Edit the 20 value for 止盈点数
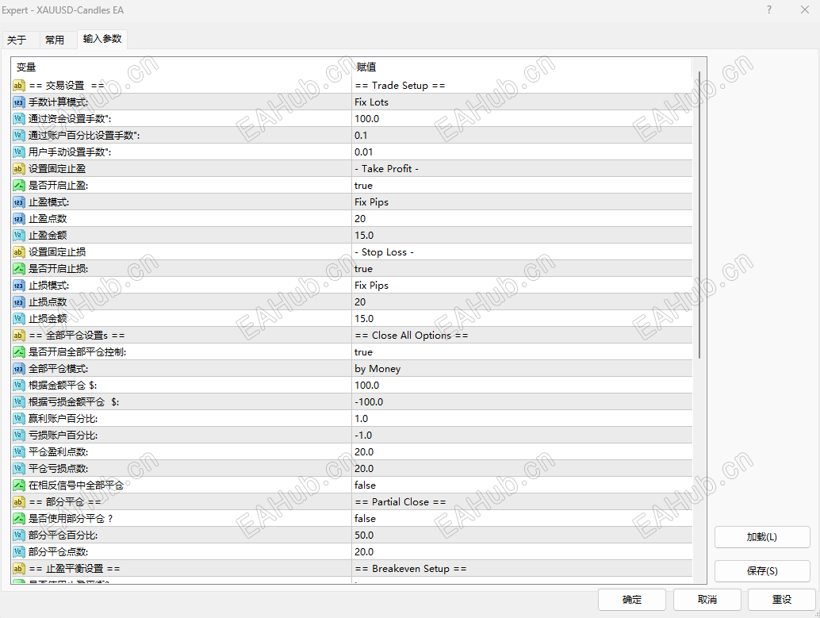The width and height of the screenshot is (820, 618). (522, 219)
